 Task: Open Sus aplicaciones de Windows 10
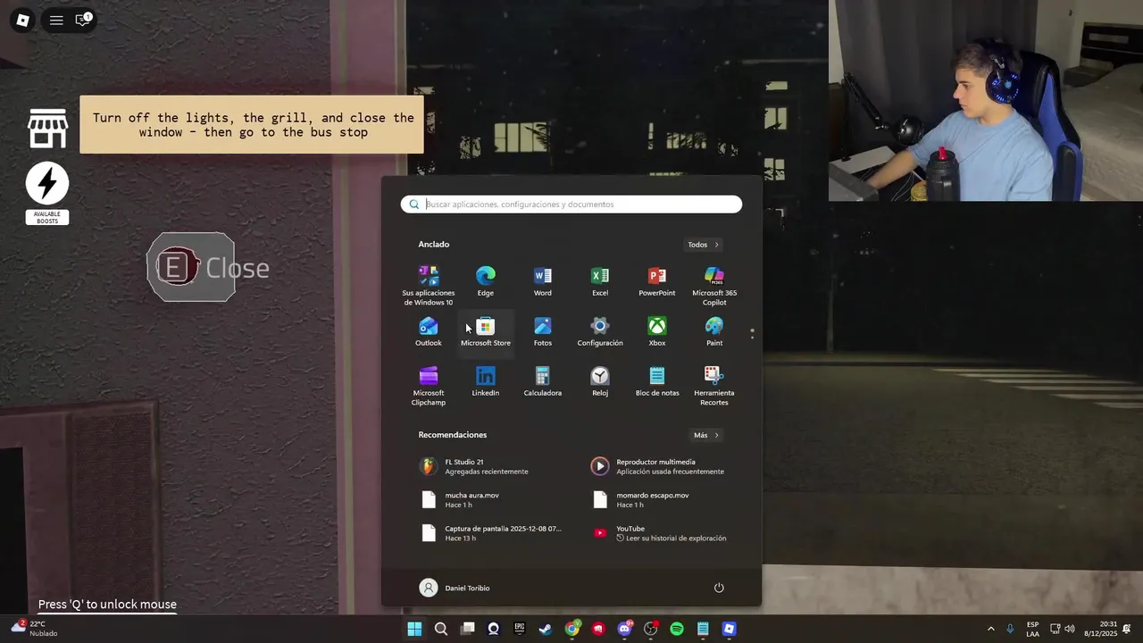429,286
